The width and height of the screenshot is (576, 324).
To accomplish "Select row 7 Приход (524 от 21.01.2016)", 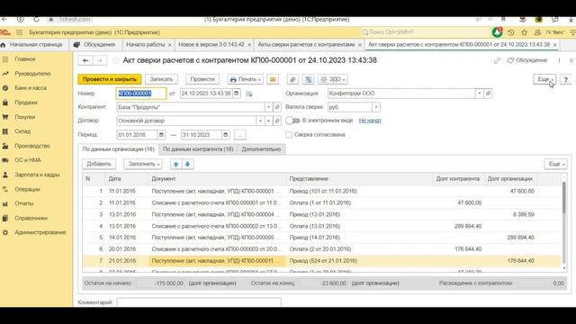I will click(322, 261).
